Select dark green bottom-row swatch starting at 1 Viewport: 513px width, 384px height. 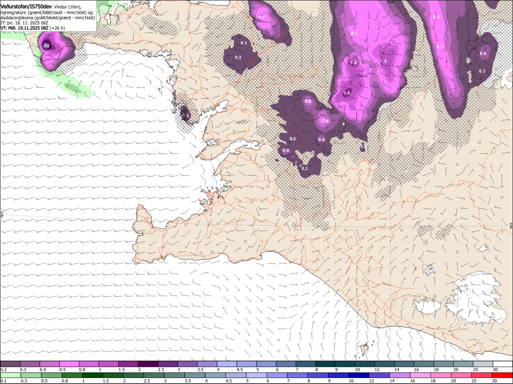[92, 375]
